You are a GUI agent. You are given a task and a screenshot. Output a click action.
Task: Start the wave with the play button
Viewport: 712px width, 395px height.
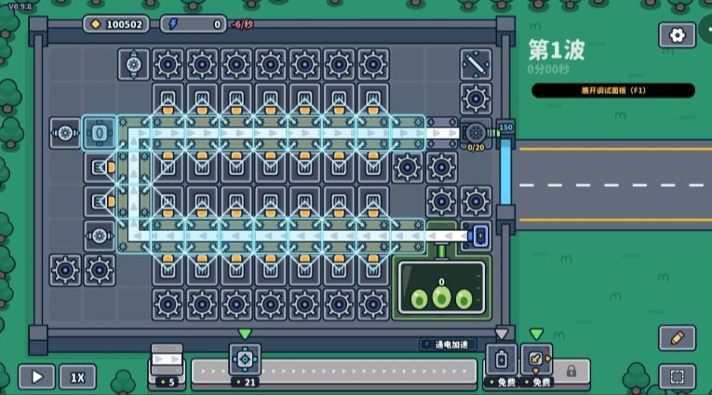point(37,376)
